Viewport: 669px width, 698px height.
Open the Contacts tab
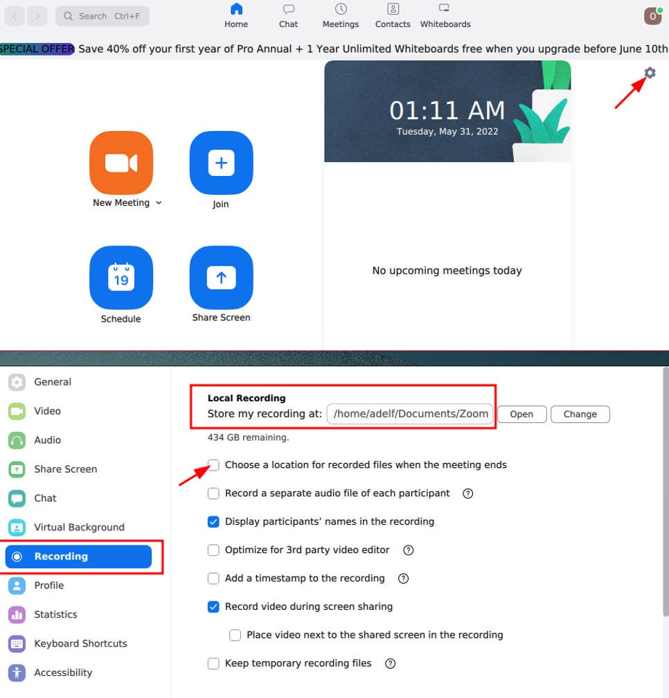tap(393, 16)
